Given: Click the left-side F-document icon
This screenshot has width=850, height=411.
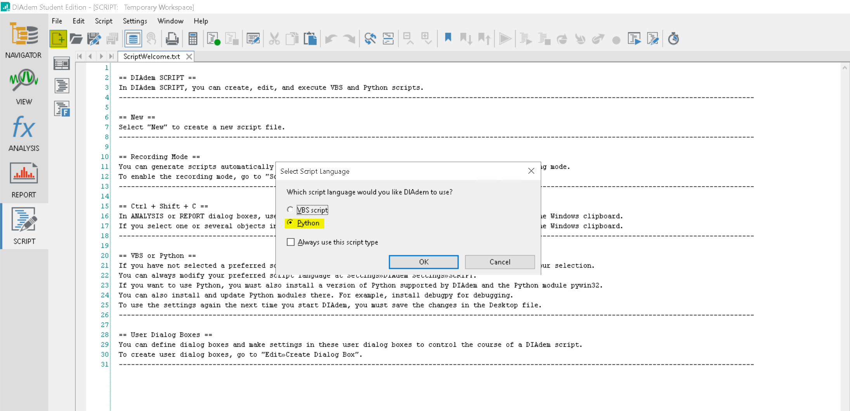Looking at the screenshot, I should [62, 109].
